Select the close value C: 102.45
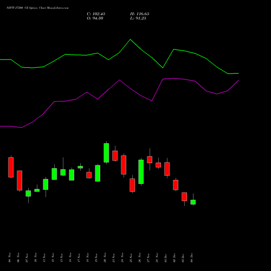This screenshot has width=271, height=271. click(x=96, y=14)
